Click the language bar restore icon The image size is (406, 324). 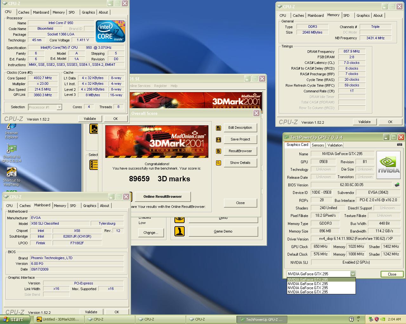tap(359, 318)
